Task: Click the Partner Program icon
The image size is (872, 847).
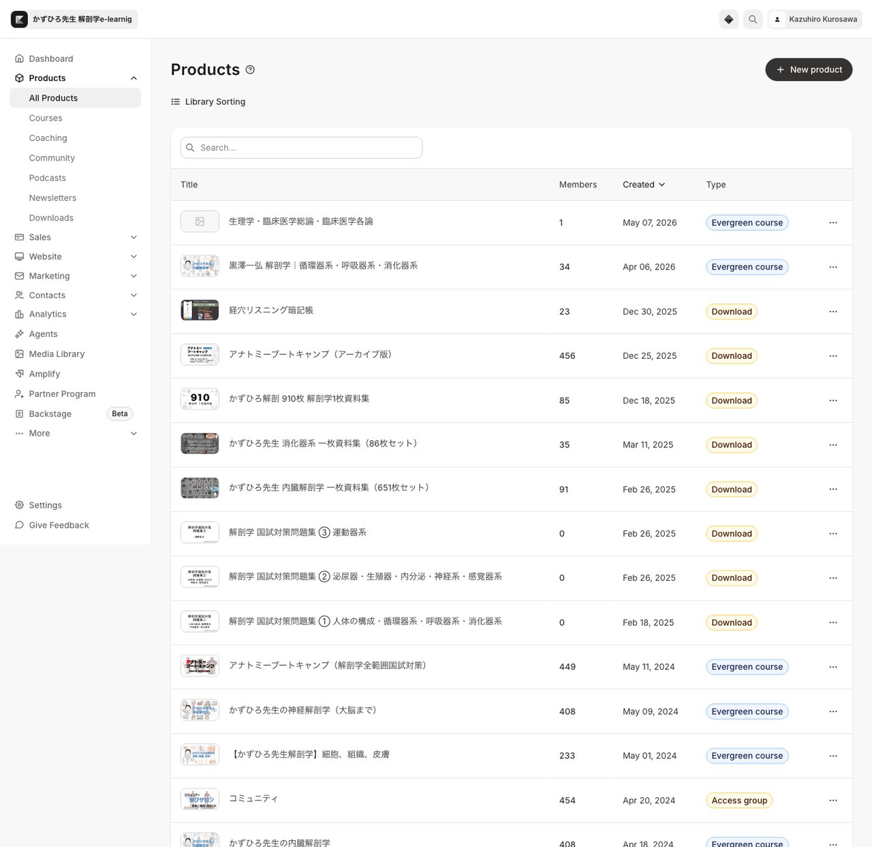Action: click(x=19, y=394)
